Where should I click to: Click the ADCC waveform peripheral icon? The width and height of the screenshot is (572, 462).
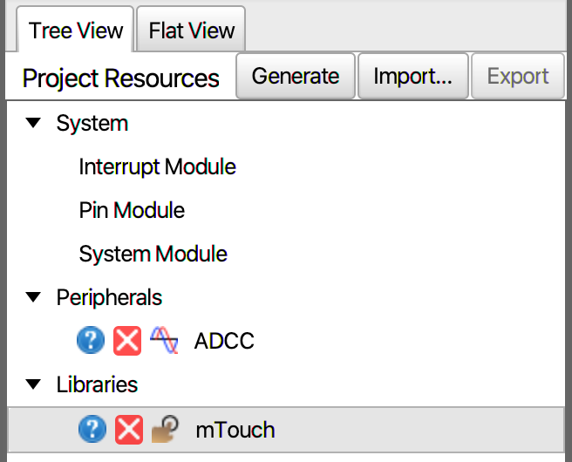point(164,340)
